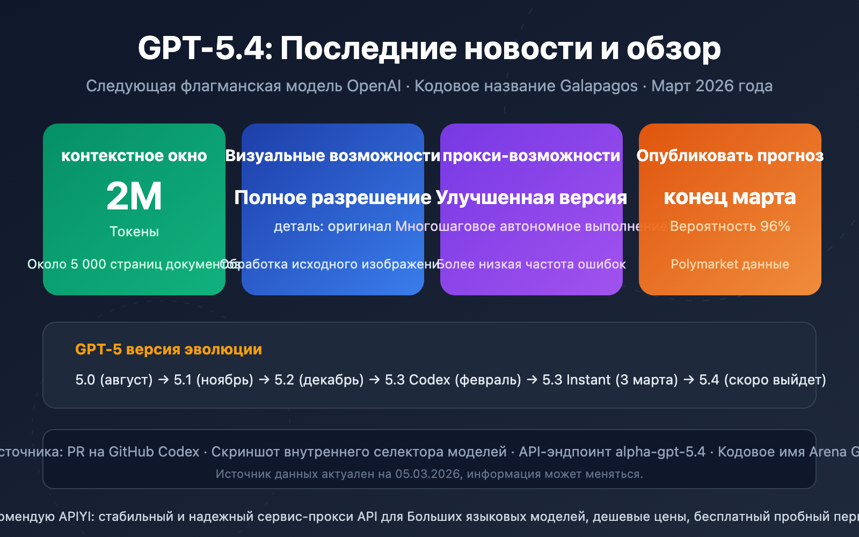Click the Polymarket данные label
This screenshot has width=859, height=537.
click(730, 264)
